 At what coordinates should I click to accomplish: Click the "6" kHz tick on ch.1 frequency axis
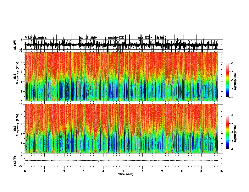(x=22, y=72)
